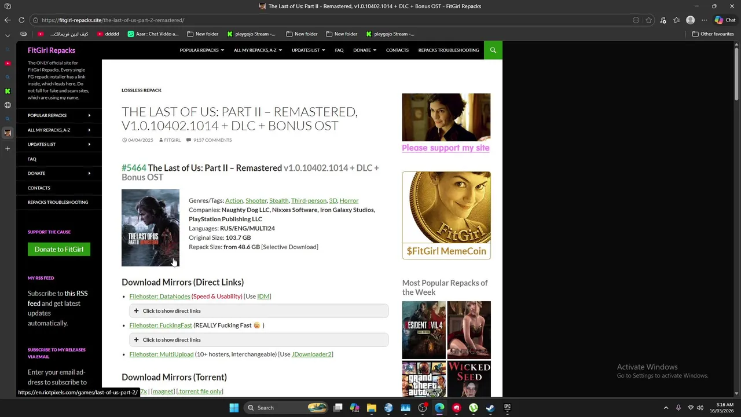This screenshot has height=417, width=741.
Task: Click the .torrent file only link
Action: pos(200,392)
